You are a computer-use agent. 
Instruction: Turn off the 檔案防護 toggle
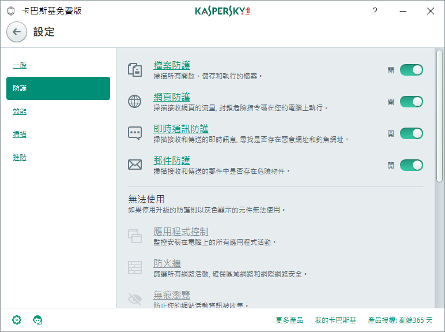click(411, 70)
